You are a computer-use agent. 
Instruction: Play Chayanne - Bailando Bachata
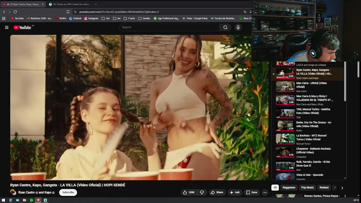pos(308,152)
